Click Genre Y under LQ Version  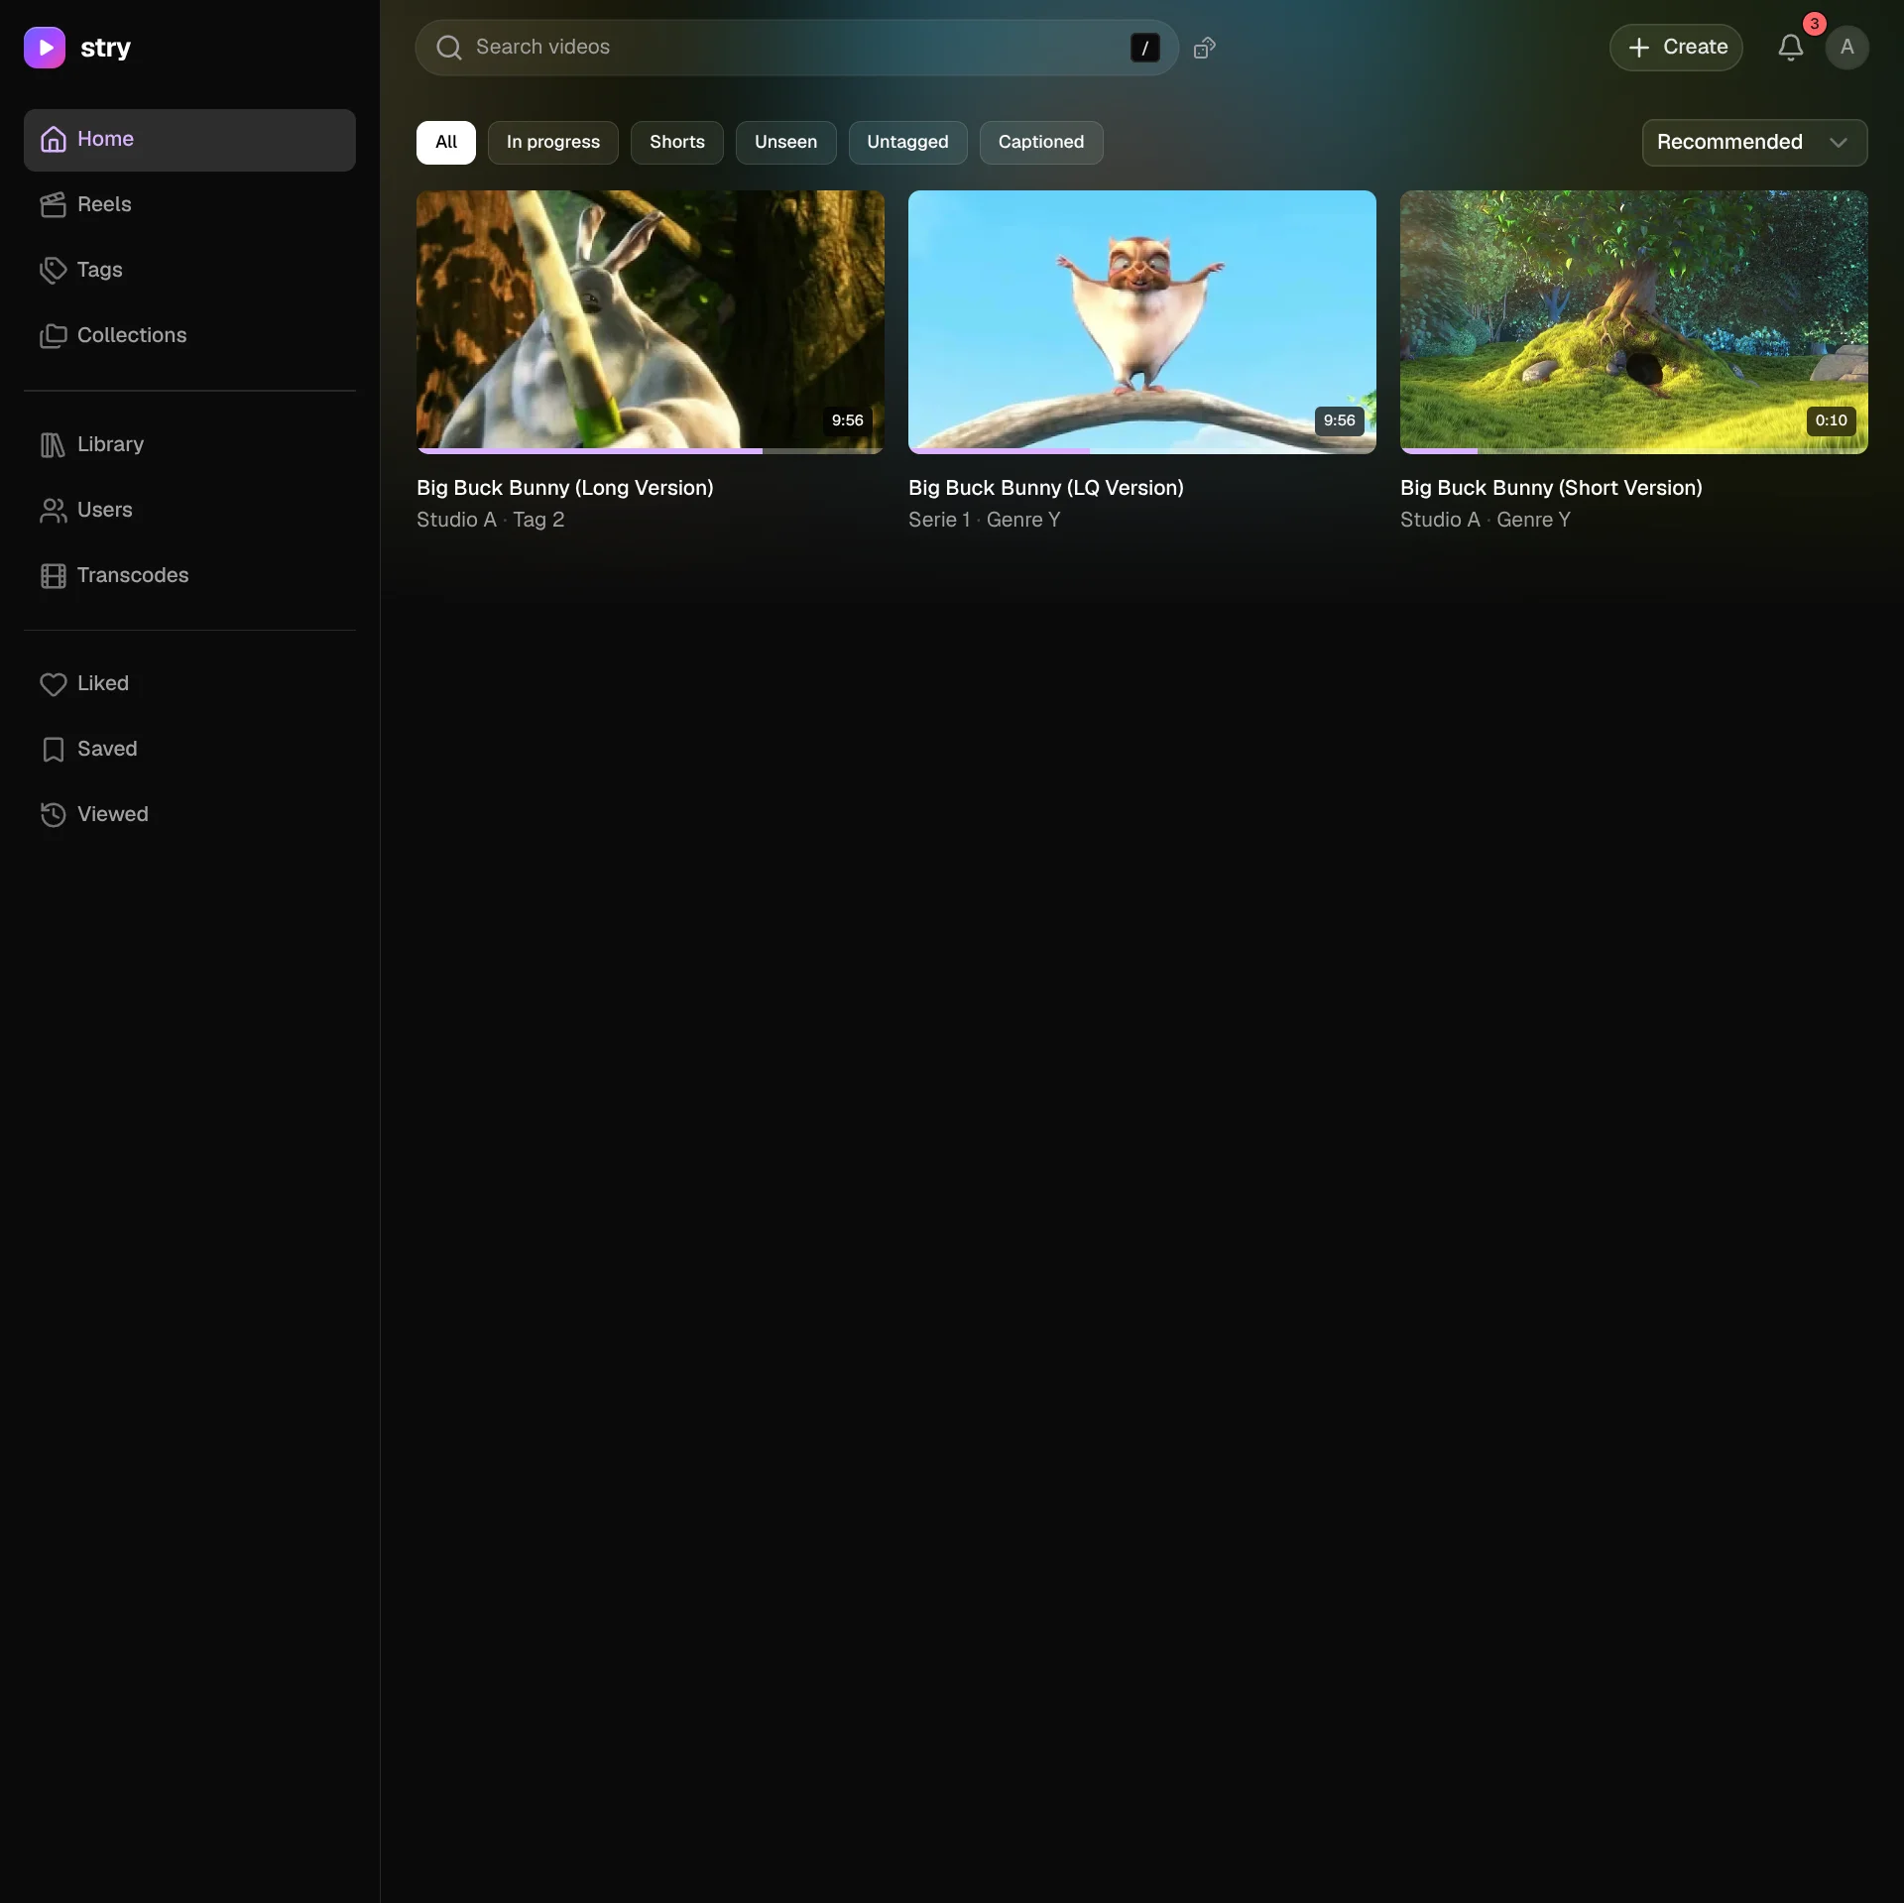pos(1023,520)
